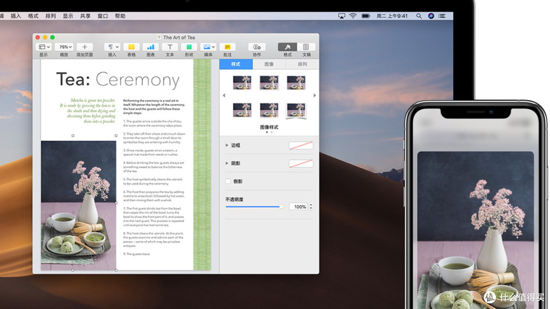Select the bottom-middle image style thumbnail
The height and width of the screenshot is (309, 550).
click(x=269, y=110)
